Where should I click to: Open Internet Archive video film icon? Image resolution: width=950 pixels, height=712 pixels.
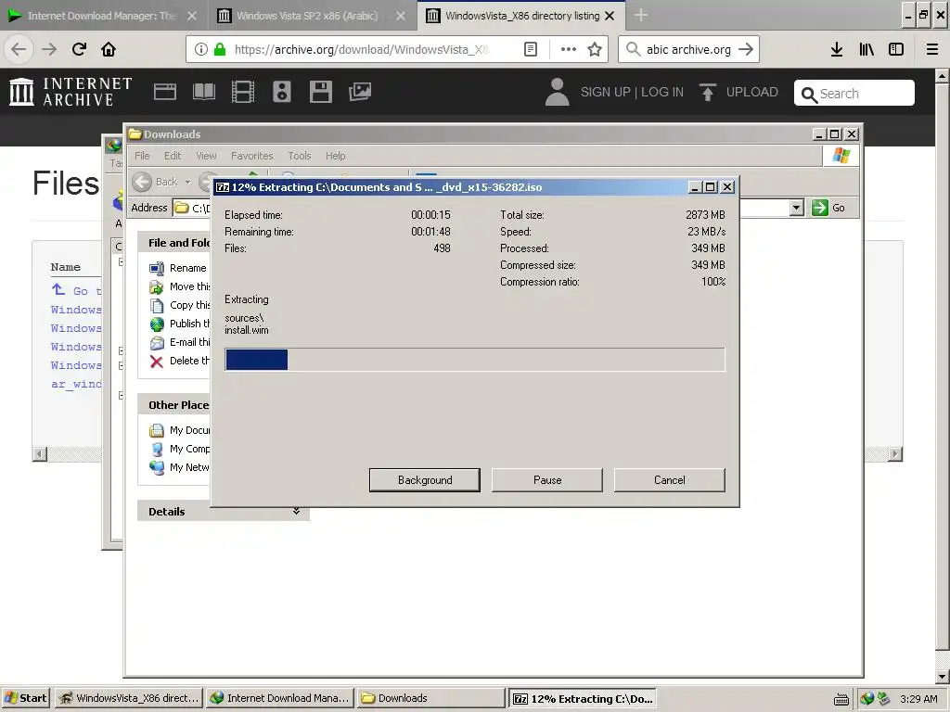[x=243, y=92]
